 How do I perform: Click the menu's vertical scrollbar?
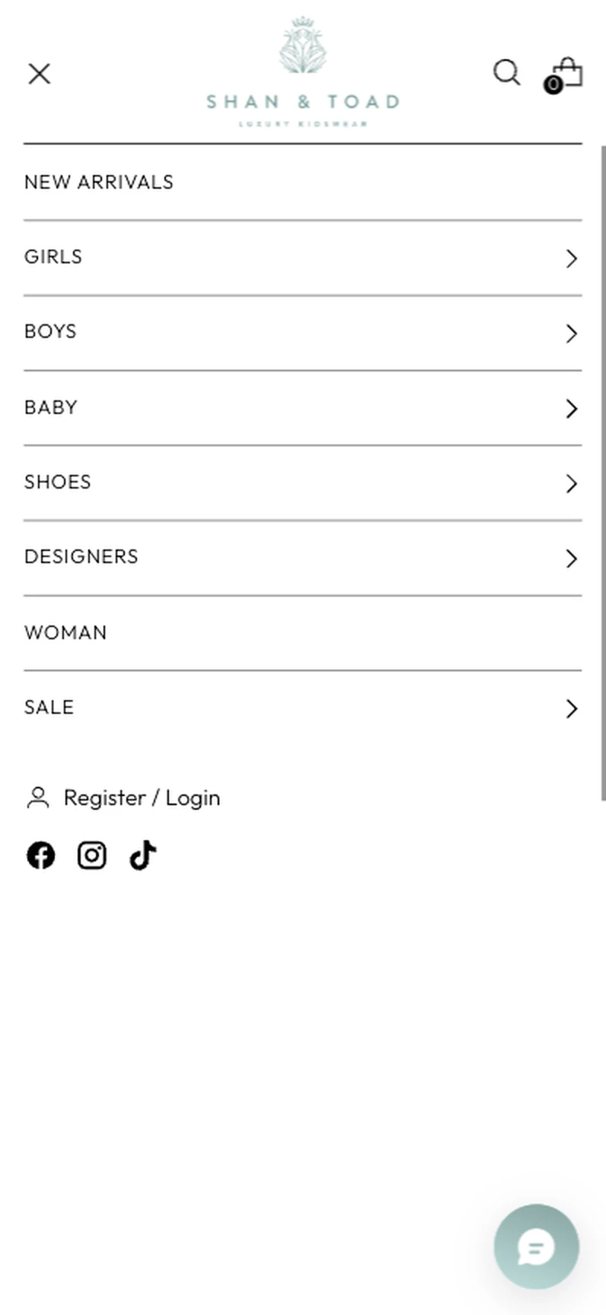tap(603, 473)
